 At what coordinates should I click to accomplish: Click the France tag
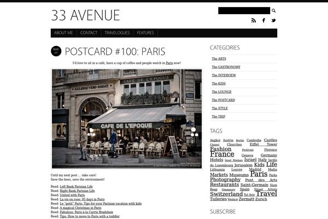pos(222,154)
